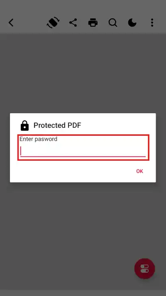Show more options with the vertical dots
Screen dimensions: 166x296
tap(152, 22)
